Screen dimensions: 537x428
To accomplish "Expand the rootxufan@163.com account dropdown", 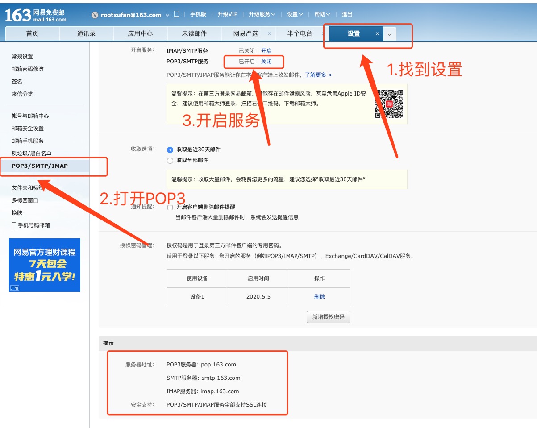I will [x=167, y=15].
